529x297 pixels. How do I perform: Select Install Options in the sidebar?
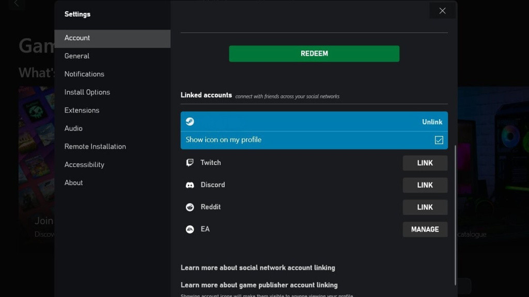click(x=87, y=92)
